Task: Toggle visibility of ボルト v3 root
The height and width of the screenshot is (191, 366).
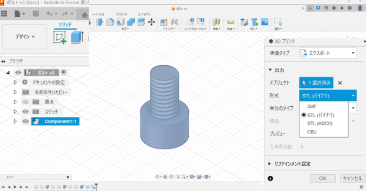Action: (x=18, y=73)
